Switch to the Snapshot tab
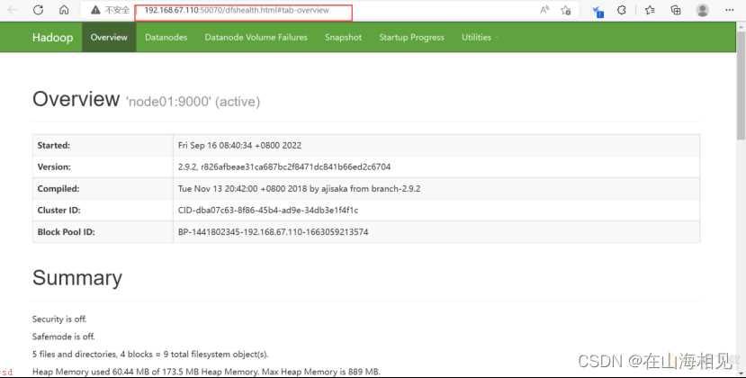Screen dimensions: 746x378 (x=343, y=37)
